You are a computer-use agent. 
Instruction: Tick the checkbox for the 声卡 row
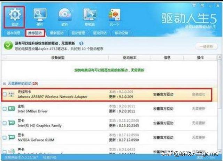5,152
